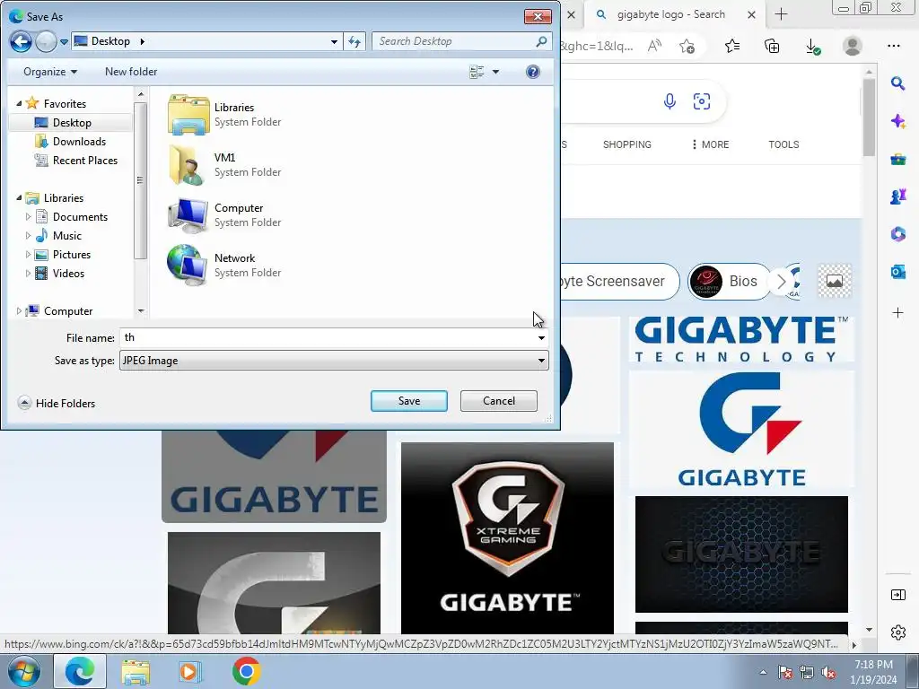
Task: Show hidden icons in system tray
Action: pos(763,673)
